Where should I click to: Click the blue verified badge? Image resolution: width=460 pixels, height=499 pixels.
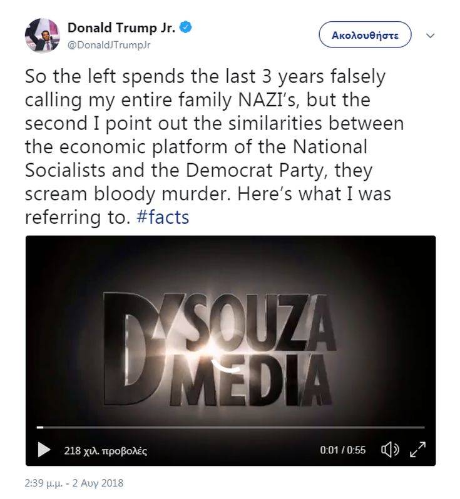click(x=187, y=28)
